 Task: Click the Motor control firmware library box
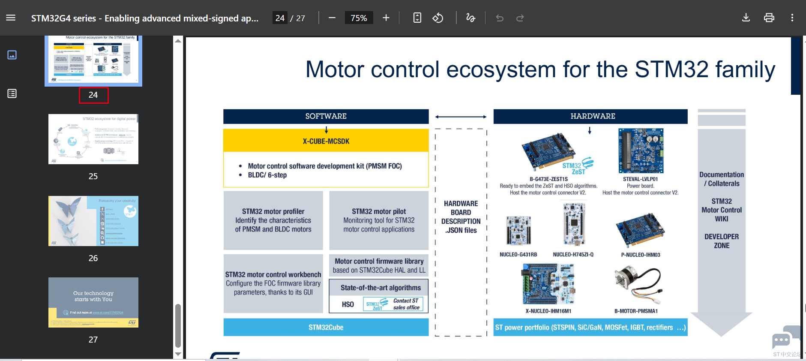tap(379, 265)
